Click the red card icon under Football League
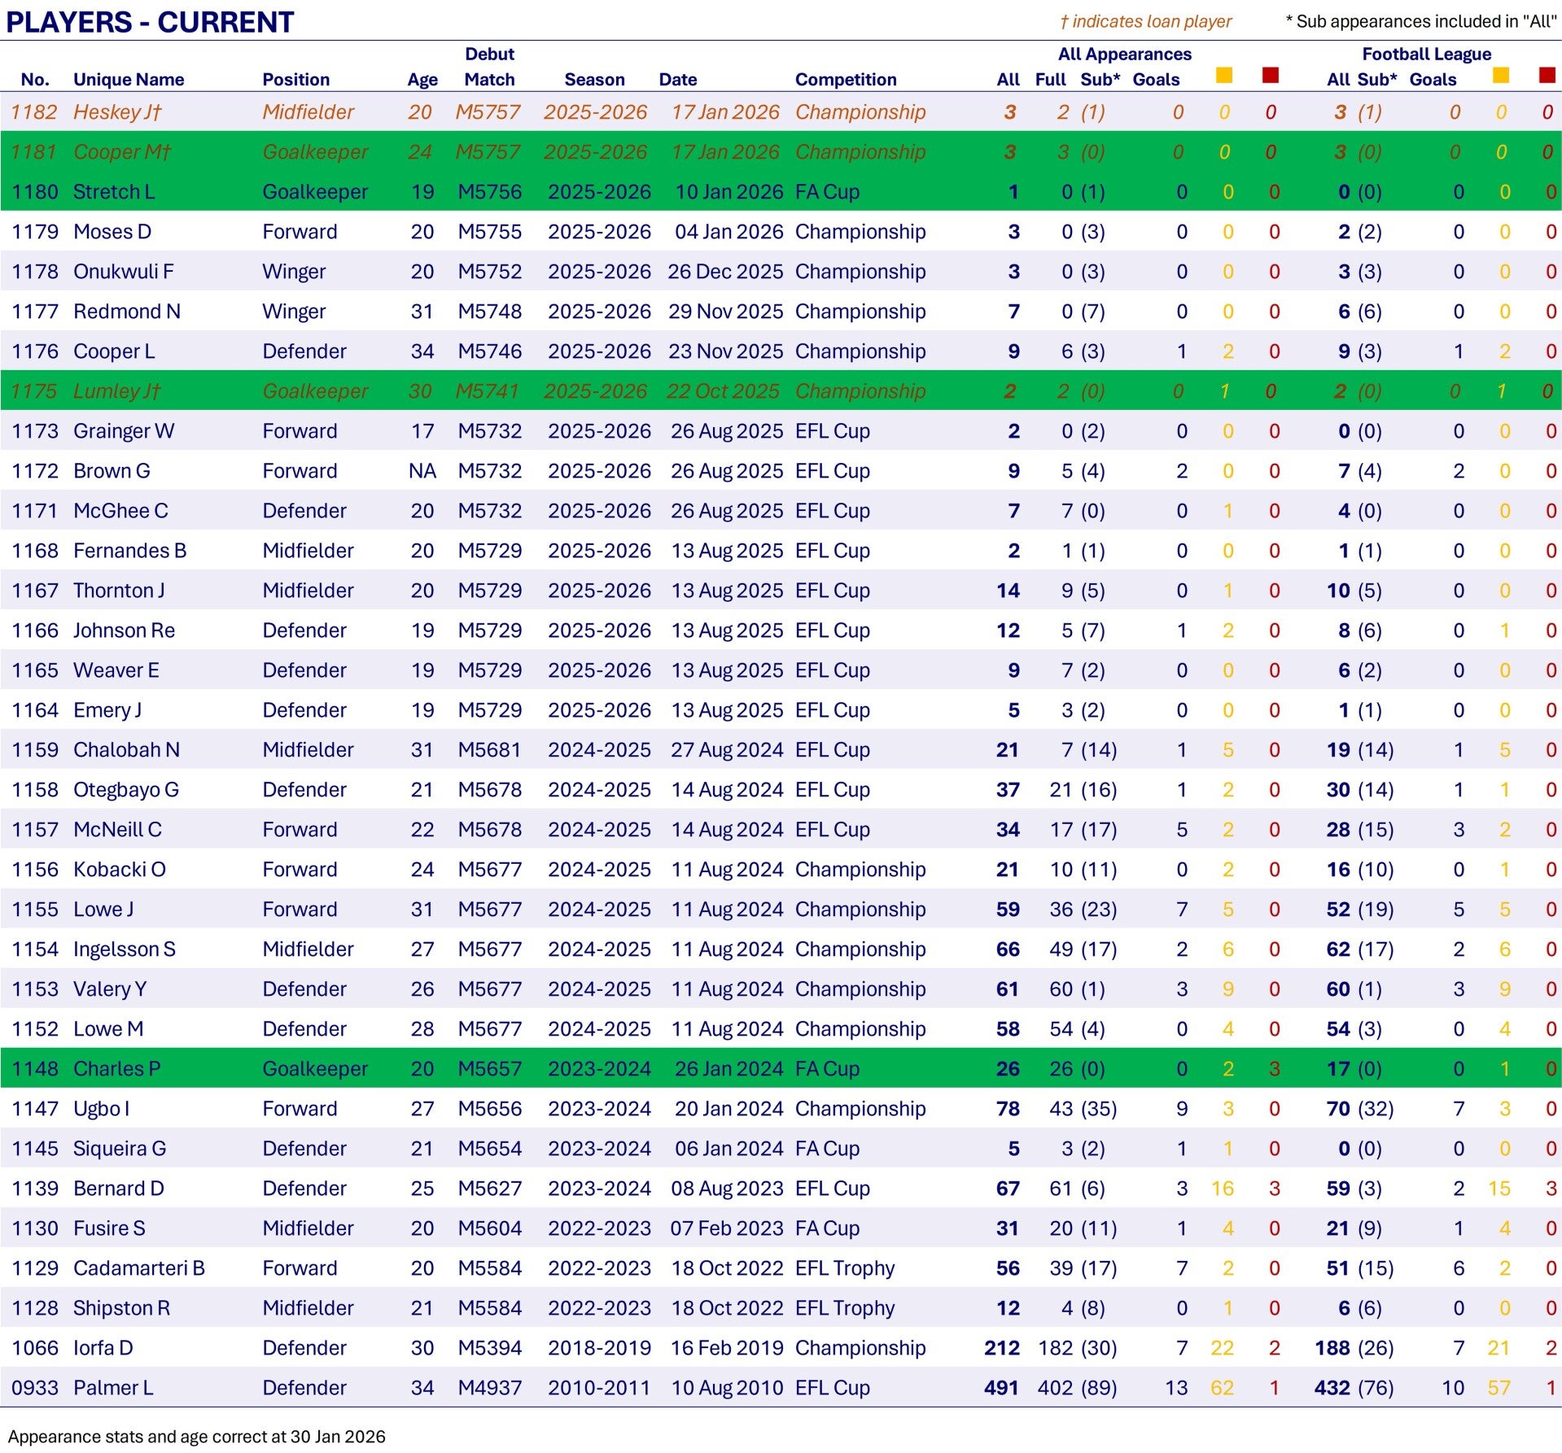The height and width of the screenshot is (1453, 1562). pos(1547,76)
